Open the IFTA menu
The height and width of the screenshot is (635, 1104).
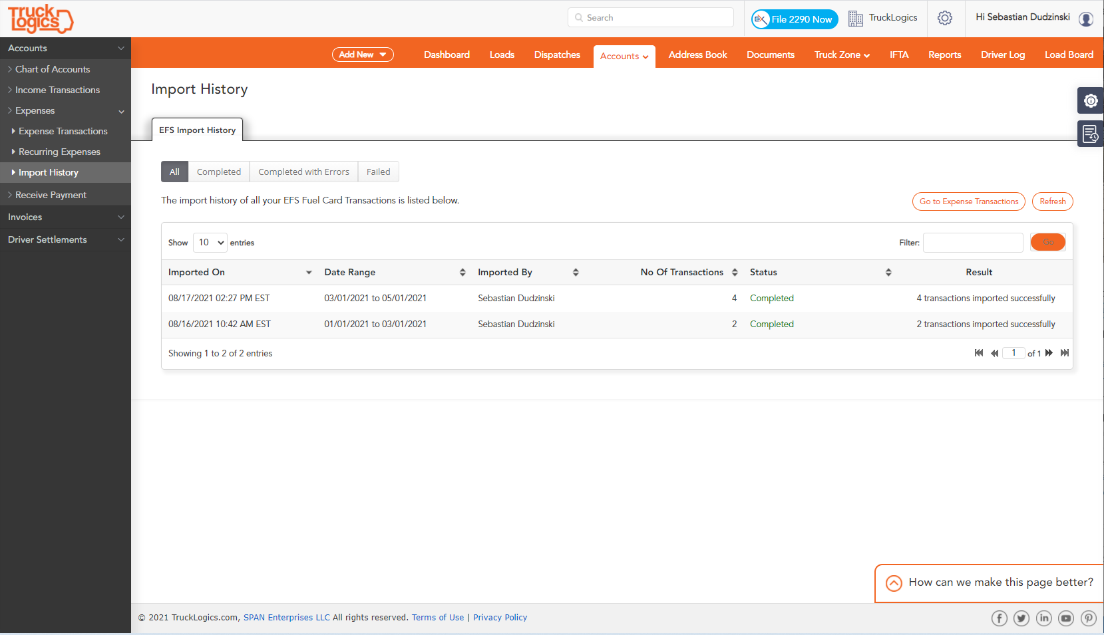(x=899, y=55)
